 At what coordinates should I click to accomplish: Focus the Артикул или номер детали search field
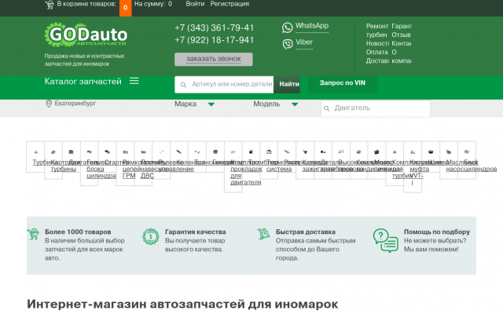coord(224,85)
